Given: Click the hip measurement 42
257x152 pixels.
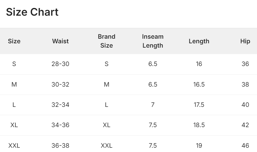Looking at the screenshot, I should point(245,125).
